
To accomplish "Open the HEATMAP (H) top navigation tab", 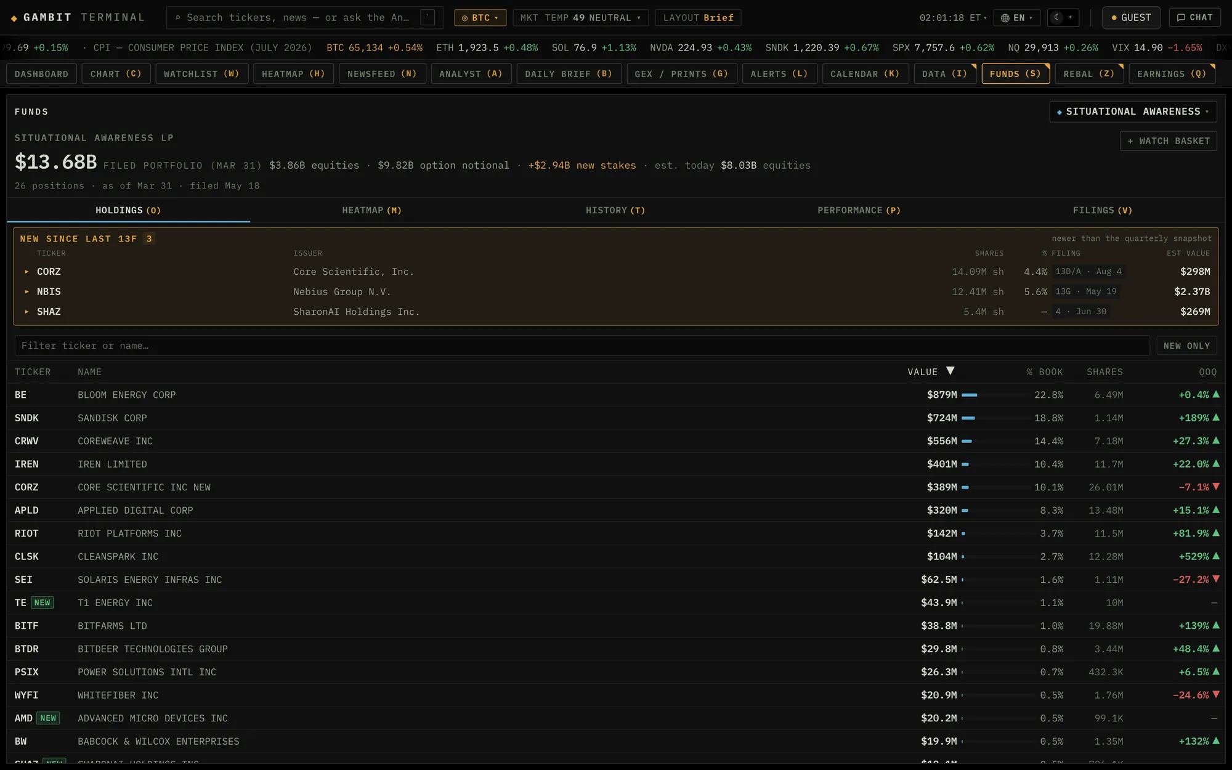I will click(293, 74).
